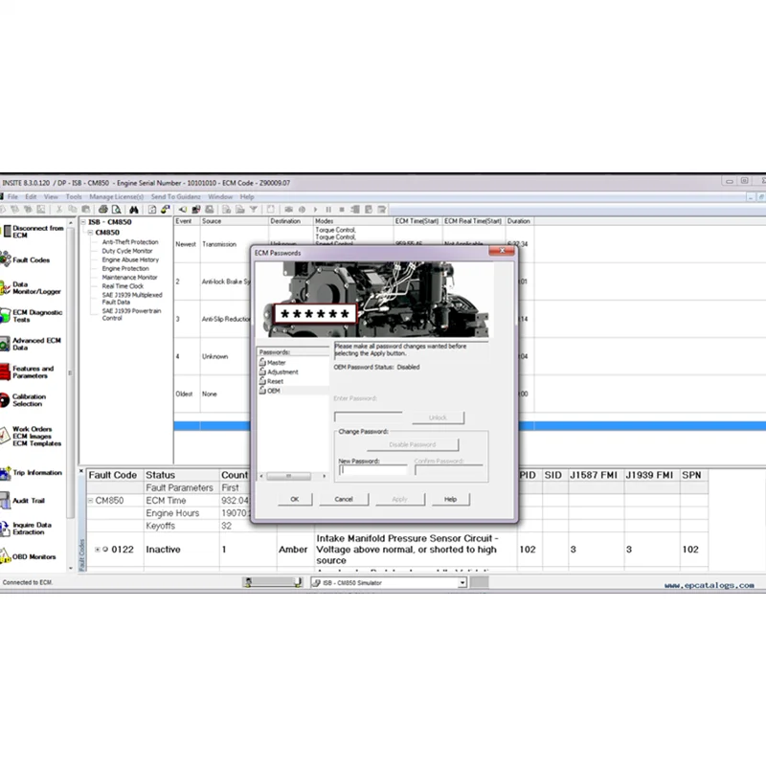The height and width of the screenshot is (766, 766).
Task: Open Work Orders ECM Images Templates
Action: pos(31,436)
